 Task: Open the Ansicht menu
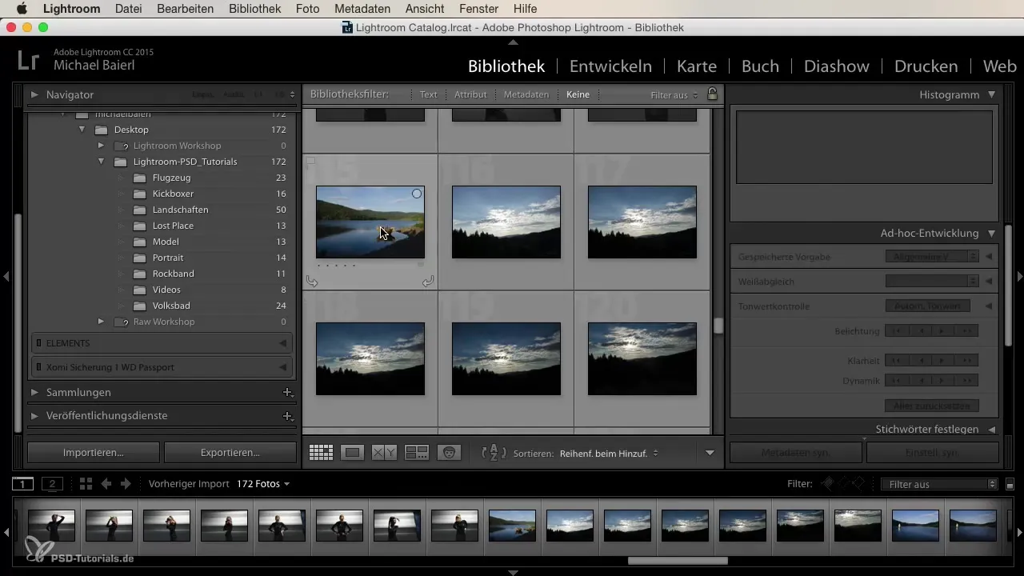coord(426,9)
